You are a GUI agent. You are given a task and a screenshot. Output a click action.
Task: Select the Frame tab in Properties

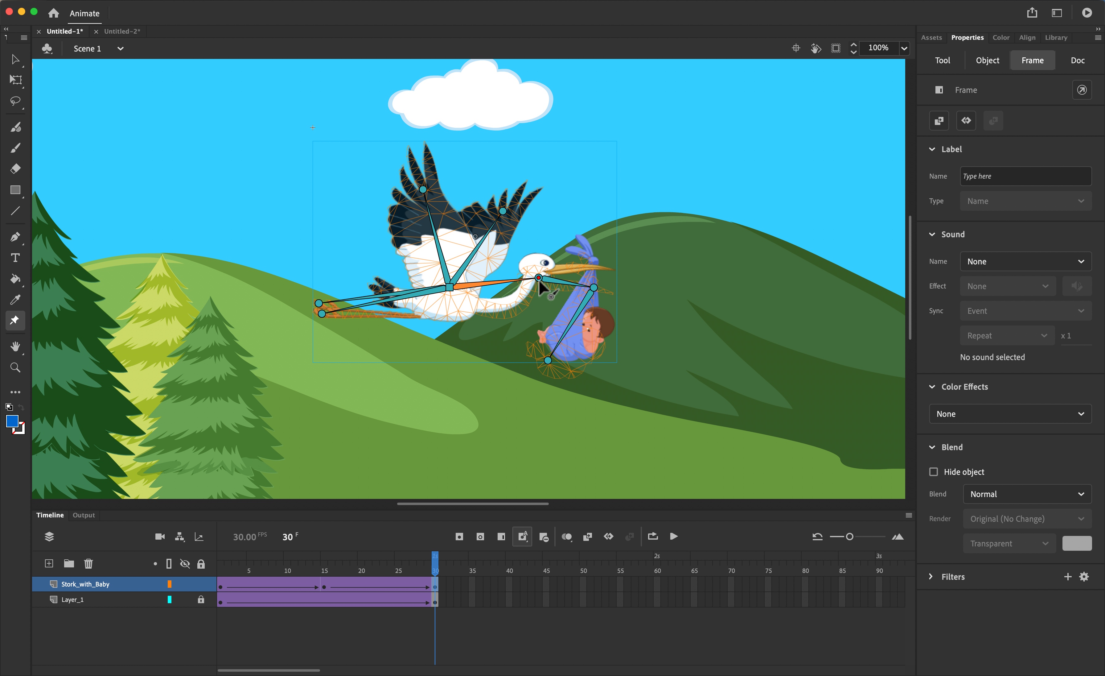coord(1032,60)
